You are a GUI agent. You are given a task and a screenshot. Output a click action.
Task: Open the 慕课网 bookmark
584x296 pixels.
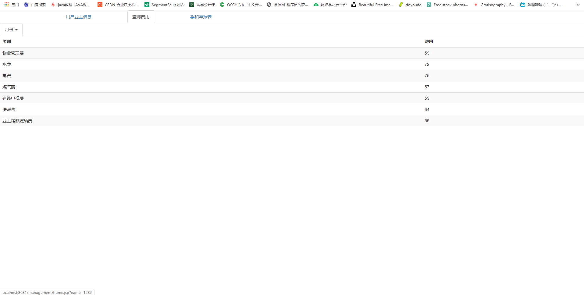[287, 5]
